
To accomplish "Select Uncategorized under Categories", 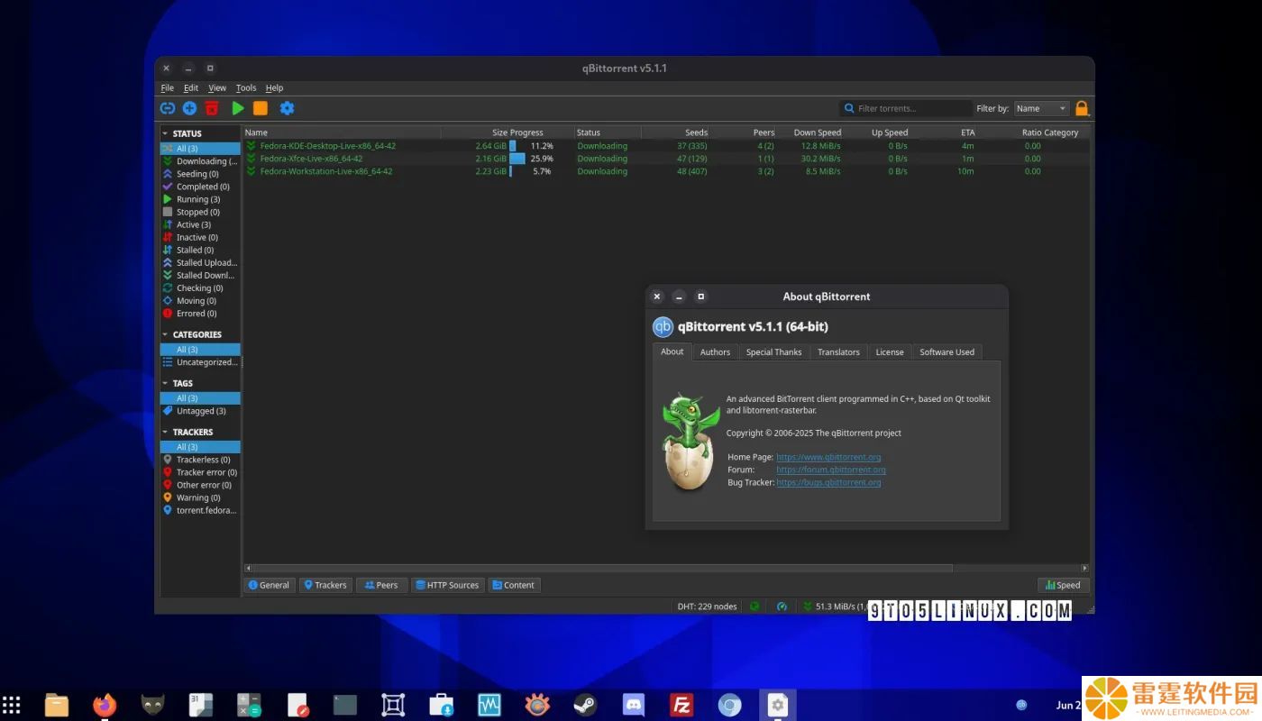I will [200, 362].
